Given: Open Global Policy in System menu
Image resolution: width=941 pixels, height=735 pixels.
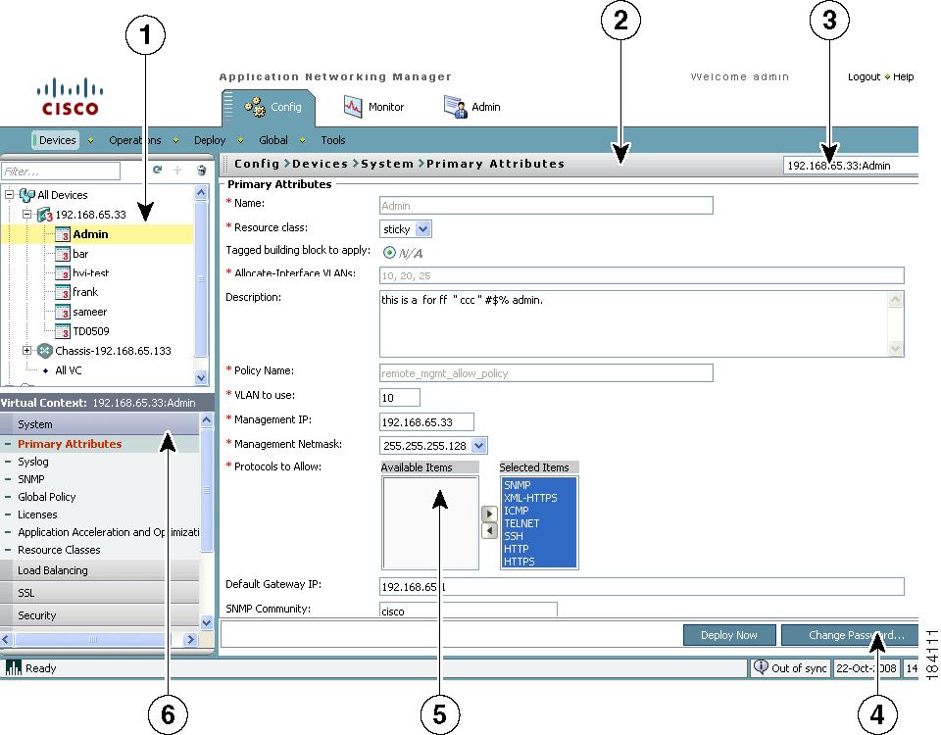Looking at the screenshot, I should point(47,497).
